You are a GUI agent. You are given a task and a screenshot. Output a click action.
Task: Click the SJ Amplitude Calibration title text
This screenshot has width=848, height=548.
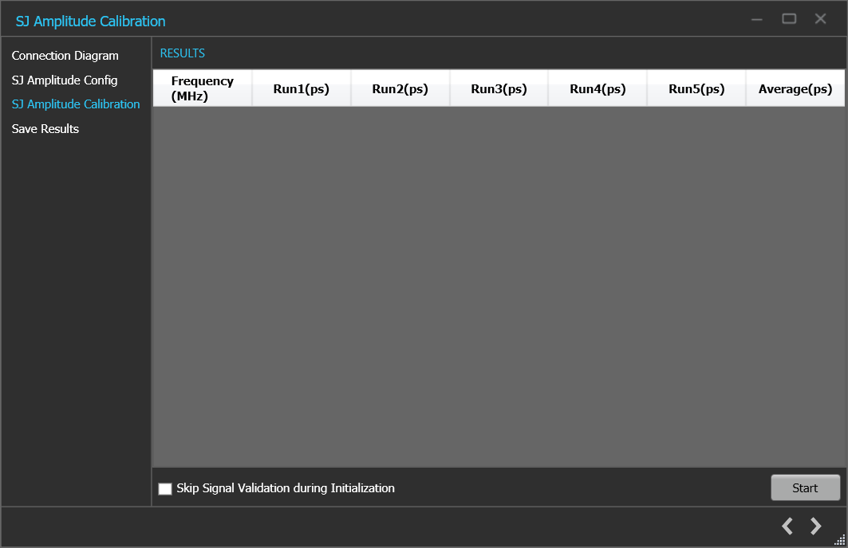coord(90,20)
